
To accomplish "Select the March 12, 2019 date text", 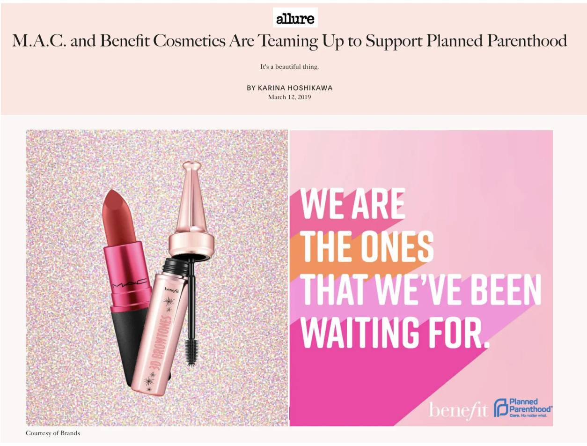I will point(289,97).
